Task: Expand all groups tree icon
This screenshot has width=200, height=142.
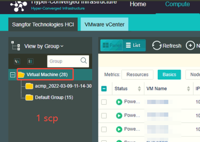Action: coord(17,62)
